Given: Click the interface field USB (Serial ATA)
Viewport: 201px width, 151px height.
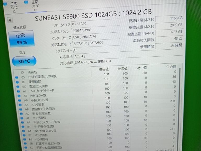Looking at the screenshot, I should [96, 36].
